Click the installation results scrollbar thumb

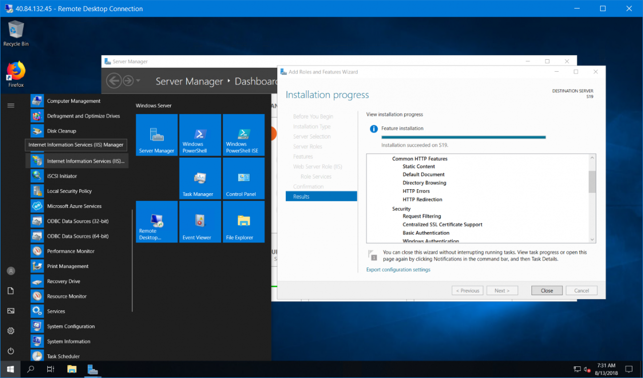(x=592, y=181)
